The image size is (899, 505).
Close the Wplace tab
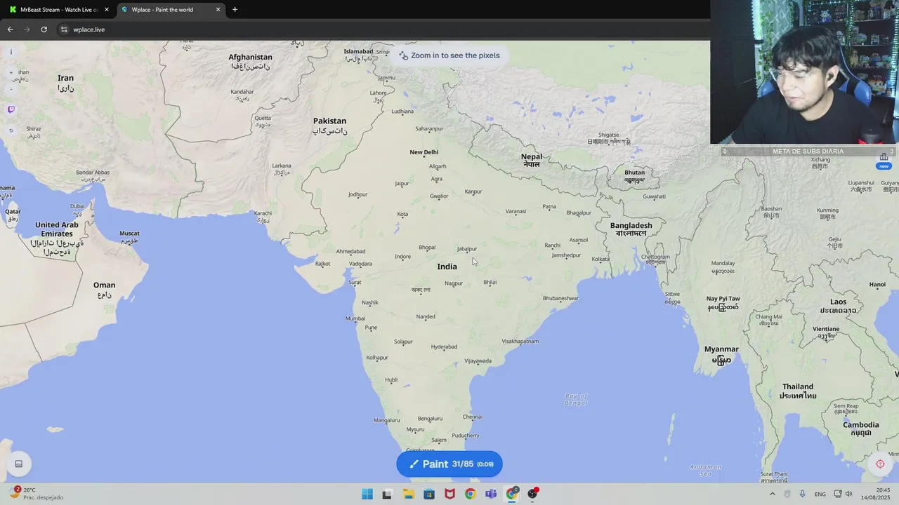(218, 10)
